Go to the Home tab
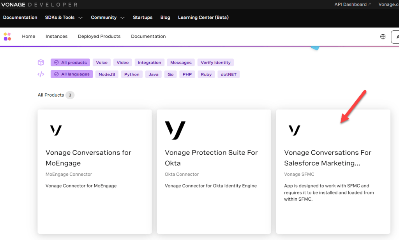Screen dimensions: 399x240 click(28, 36)
